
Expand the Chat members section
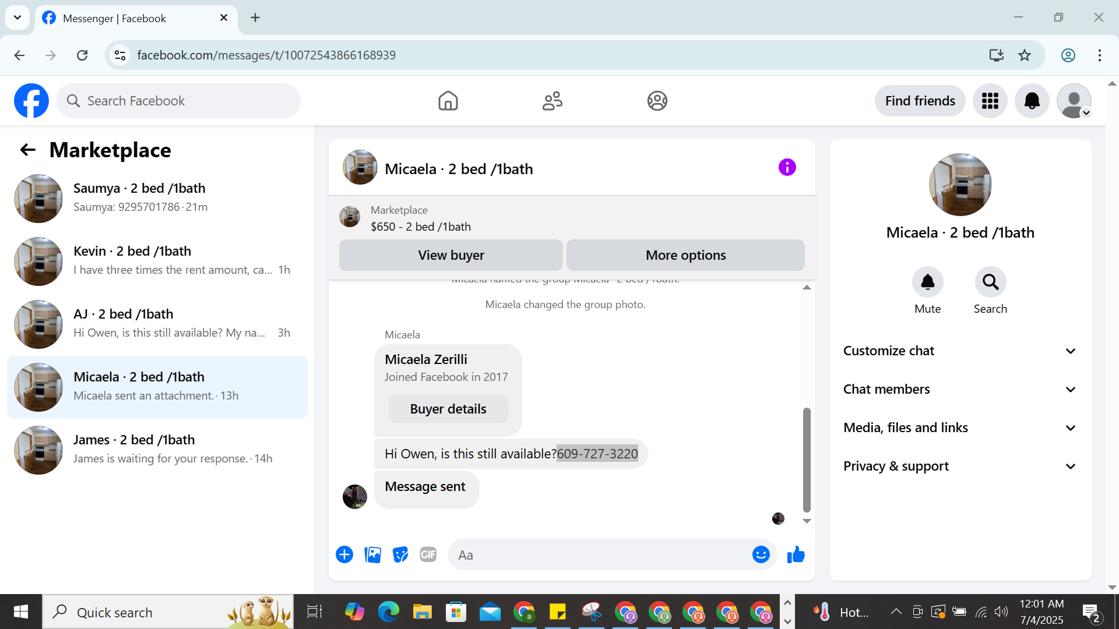960,389
